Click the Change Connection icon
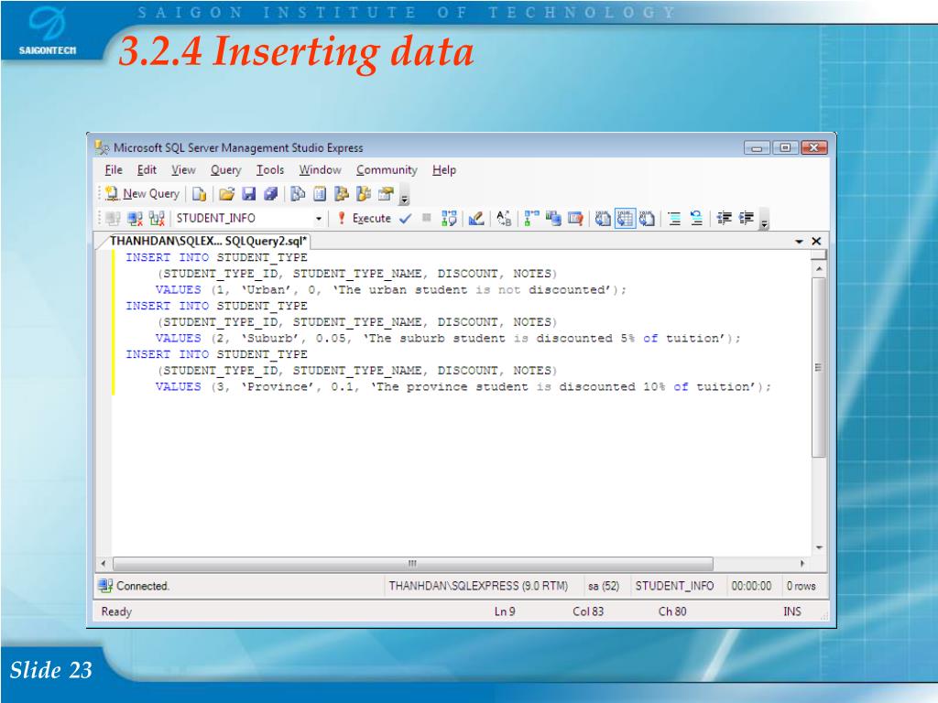The image size is (938, 703). [x=157, y=218]
